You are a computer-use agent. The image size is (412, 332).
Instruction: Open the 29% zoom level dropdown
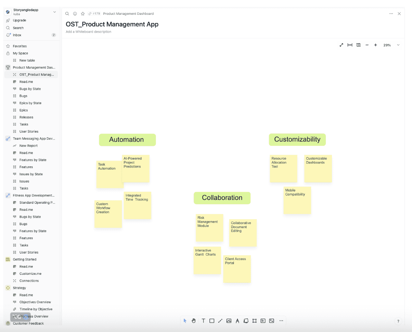click(x=398, y=45)
